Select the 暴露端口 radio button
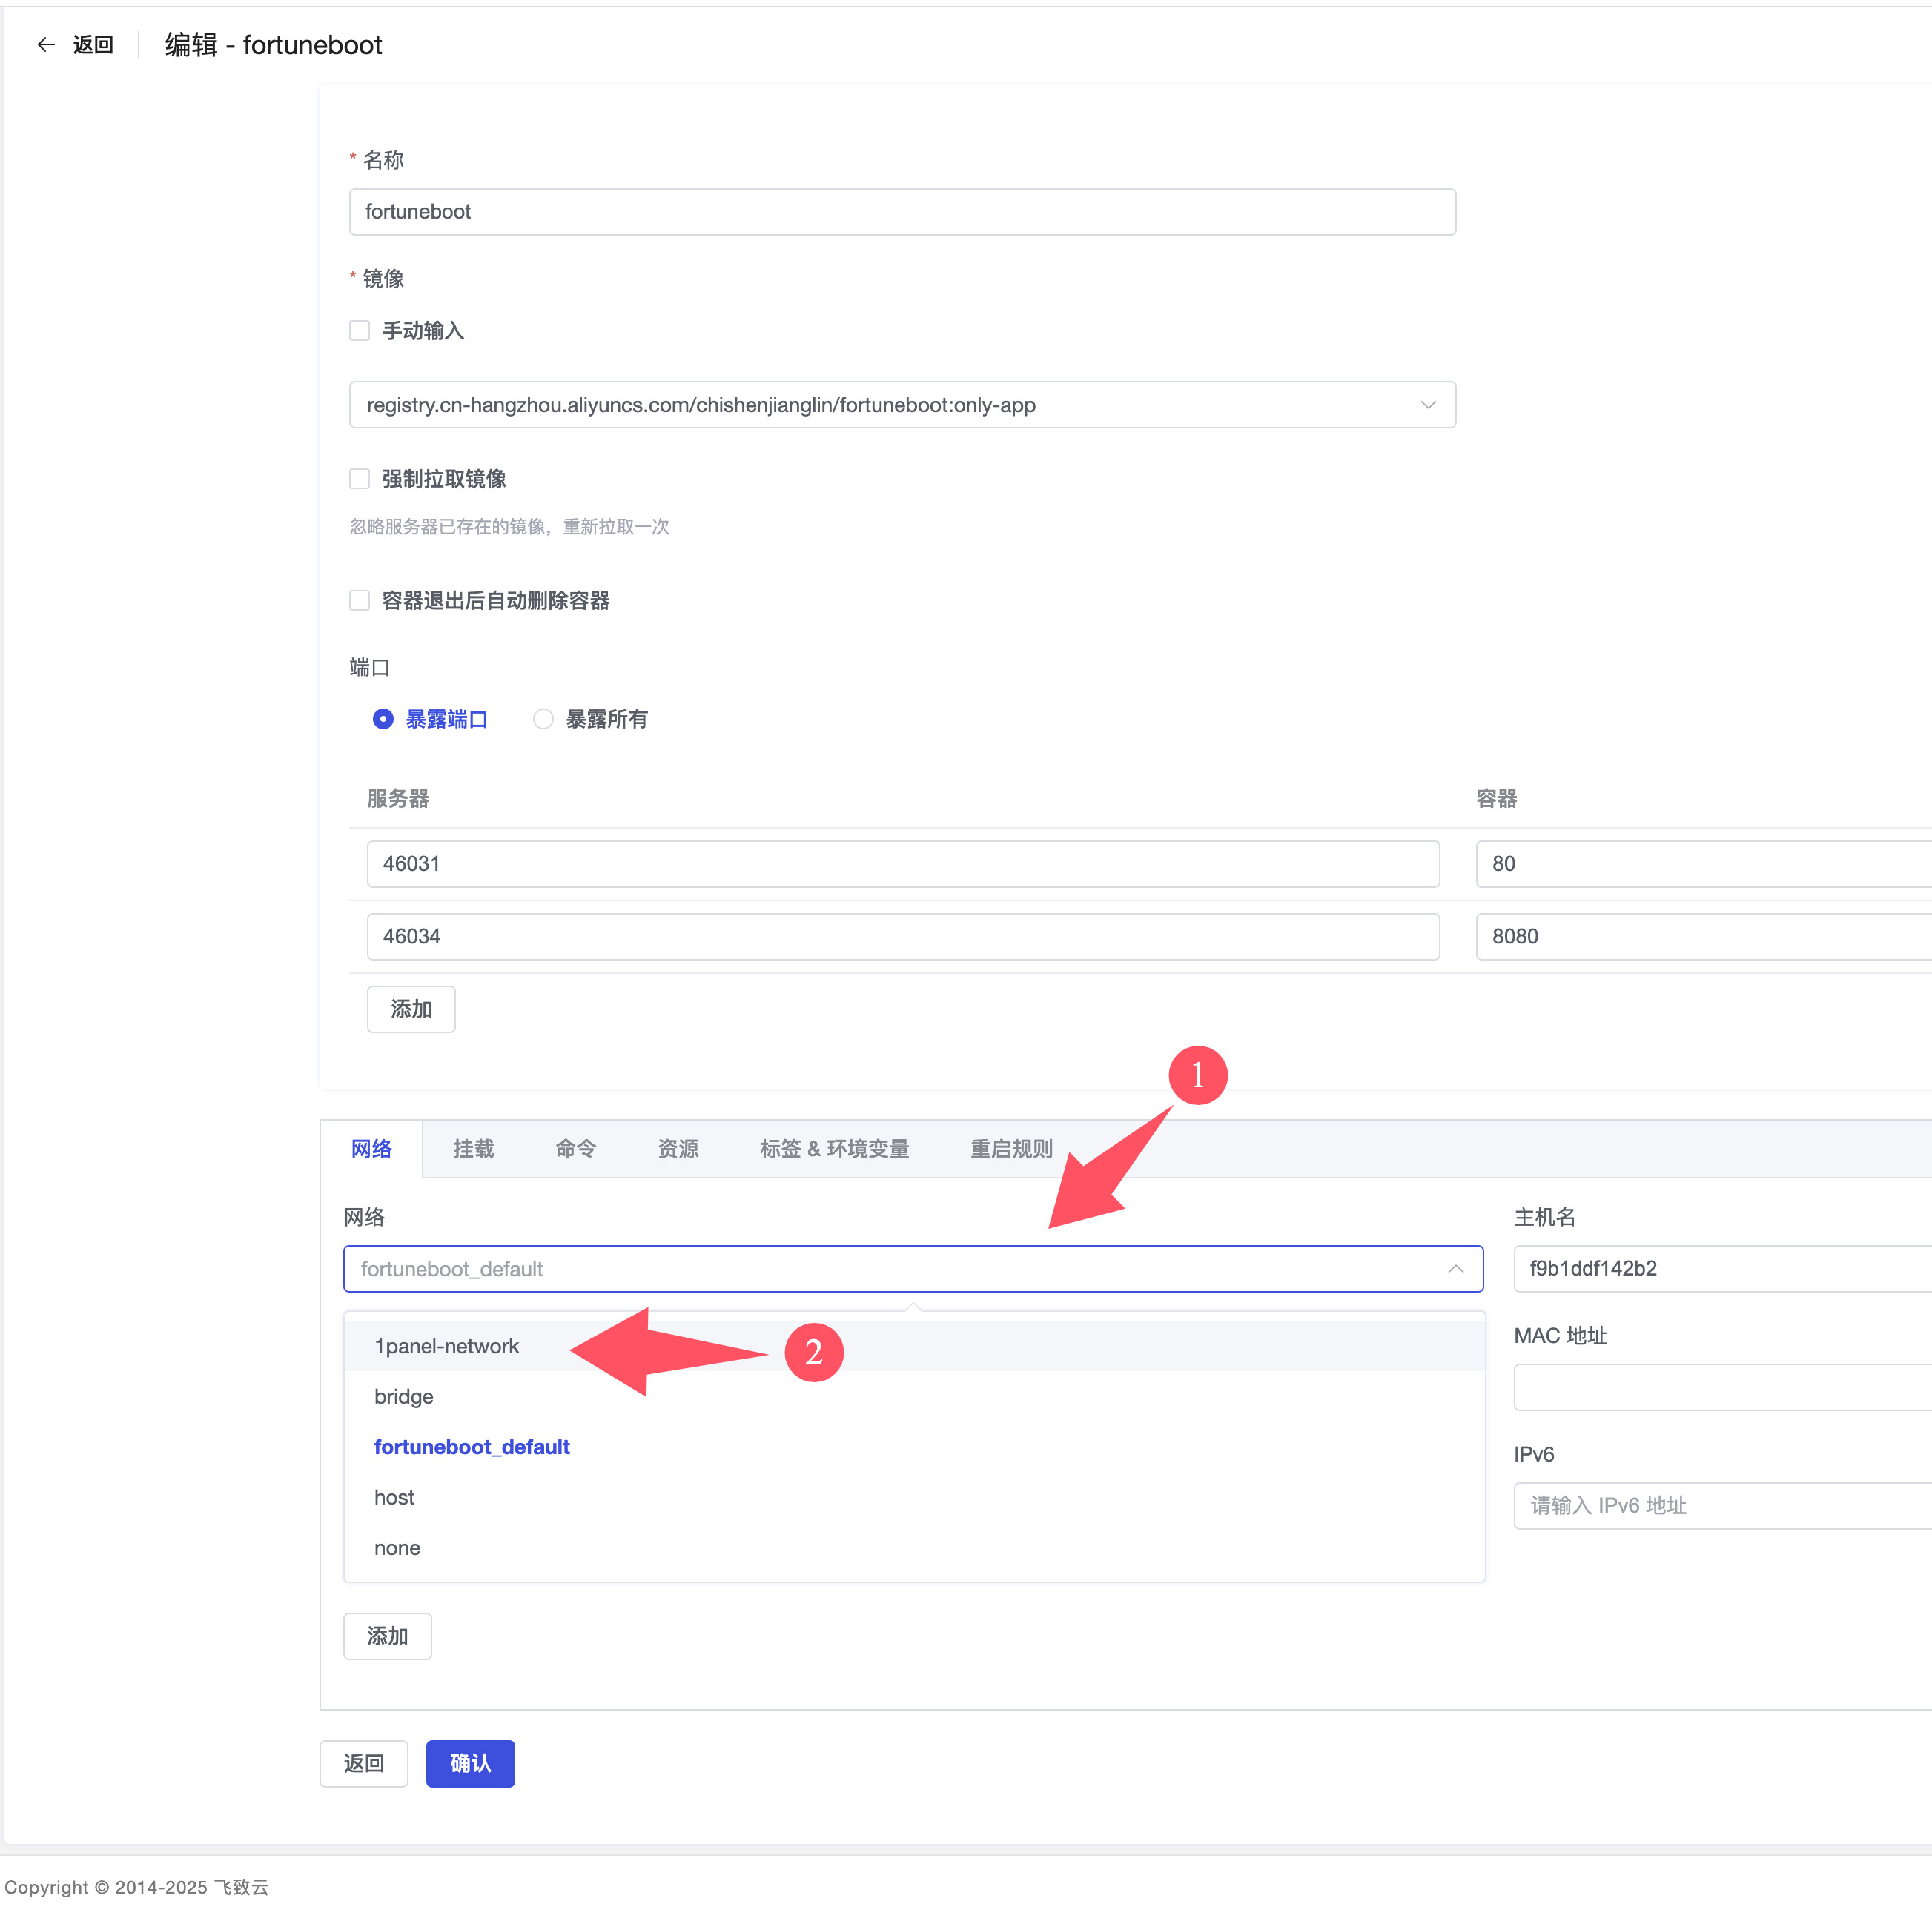 [383, 719]
